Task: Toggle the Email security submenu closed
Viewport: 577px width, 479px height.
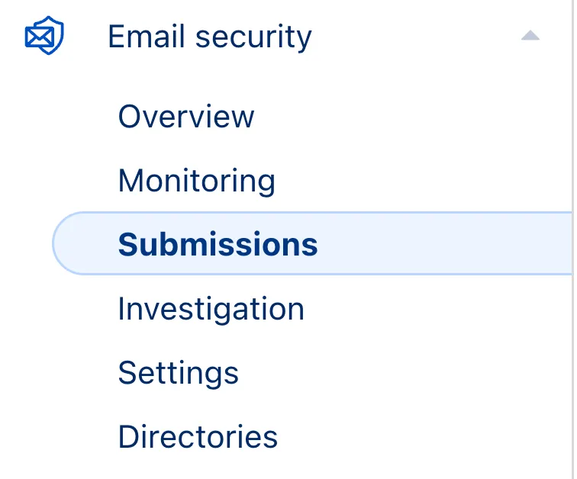Action: click(530, 36)
